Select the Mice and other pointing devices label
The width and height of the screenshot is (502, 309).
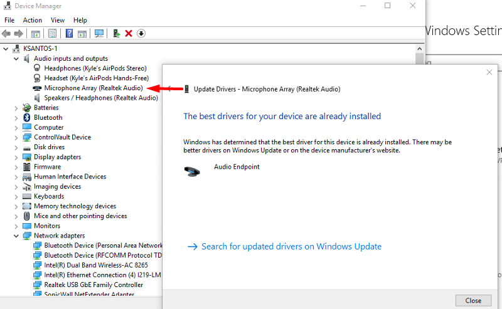(x=80, y=216)
